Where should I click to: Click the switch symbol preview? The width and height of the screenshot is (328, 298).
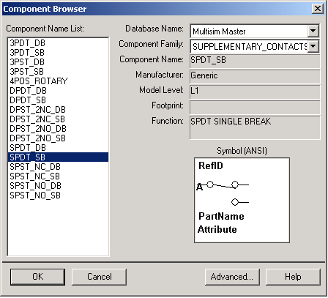point(242,200)
